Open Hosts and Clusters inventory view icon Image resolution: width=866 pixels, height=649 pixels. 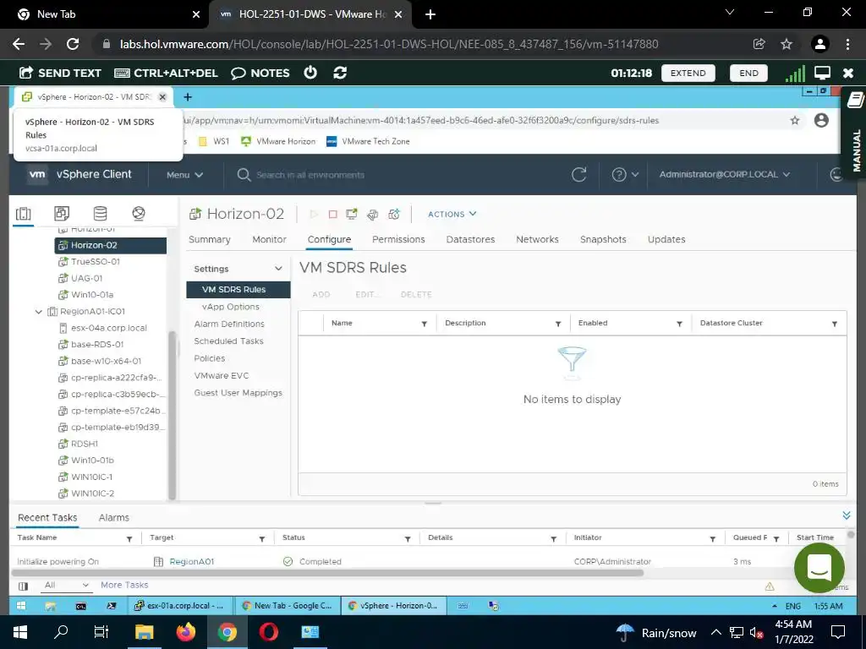23,214
